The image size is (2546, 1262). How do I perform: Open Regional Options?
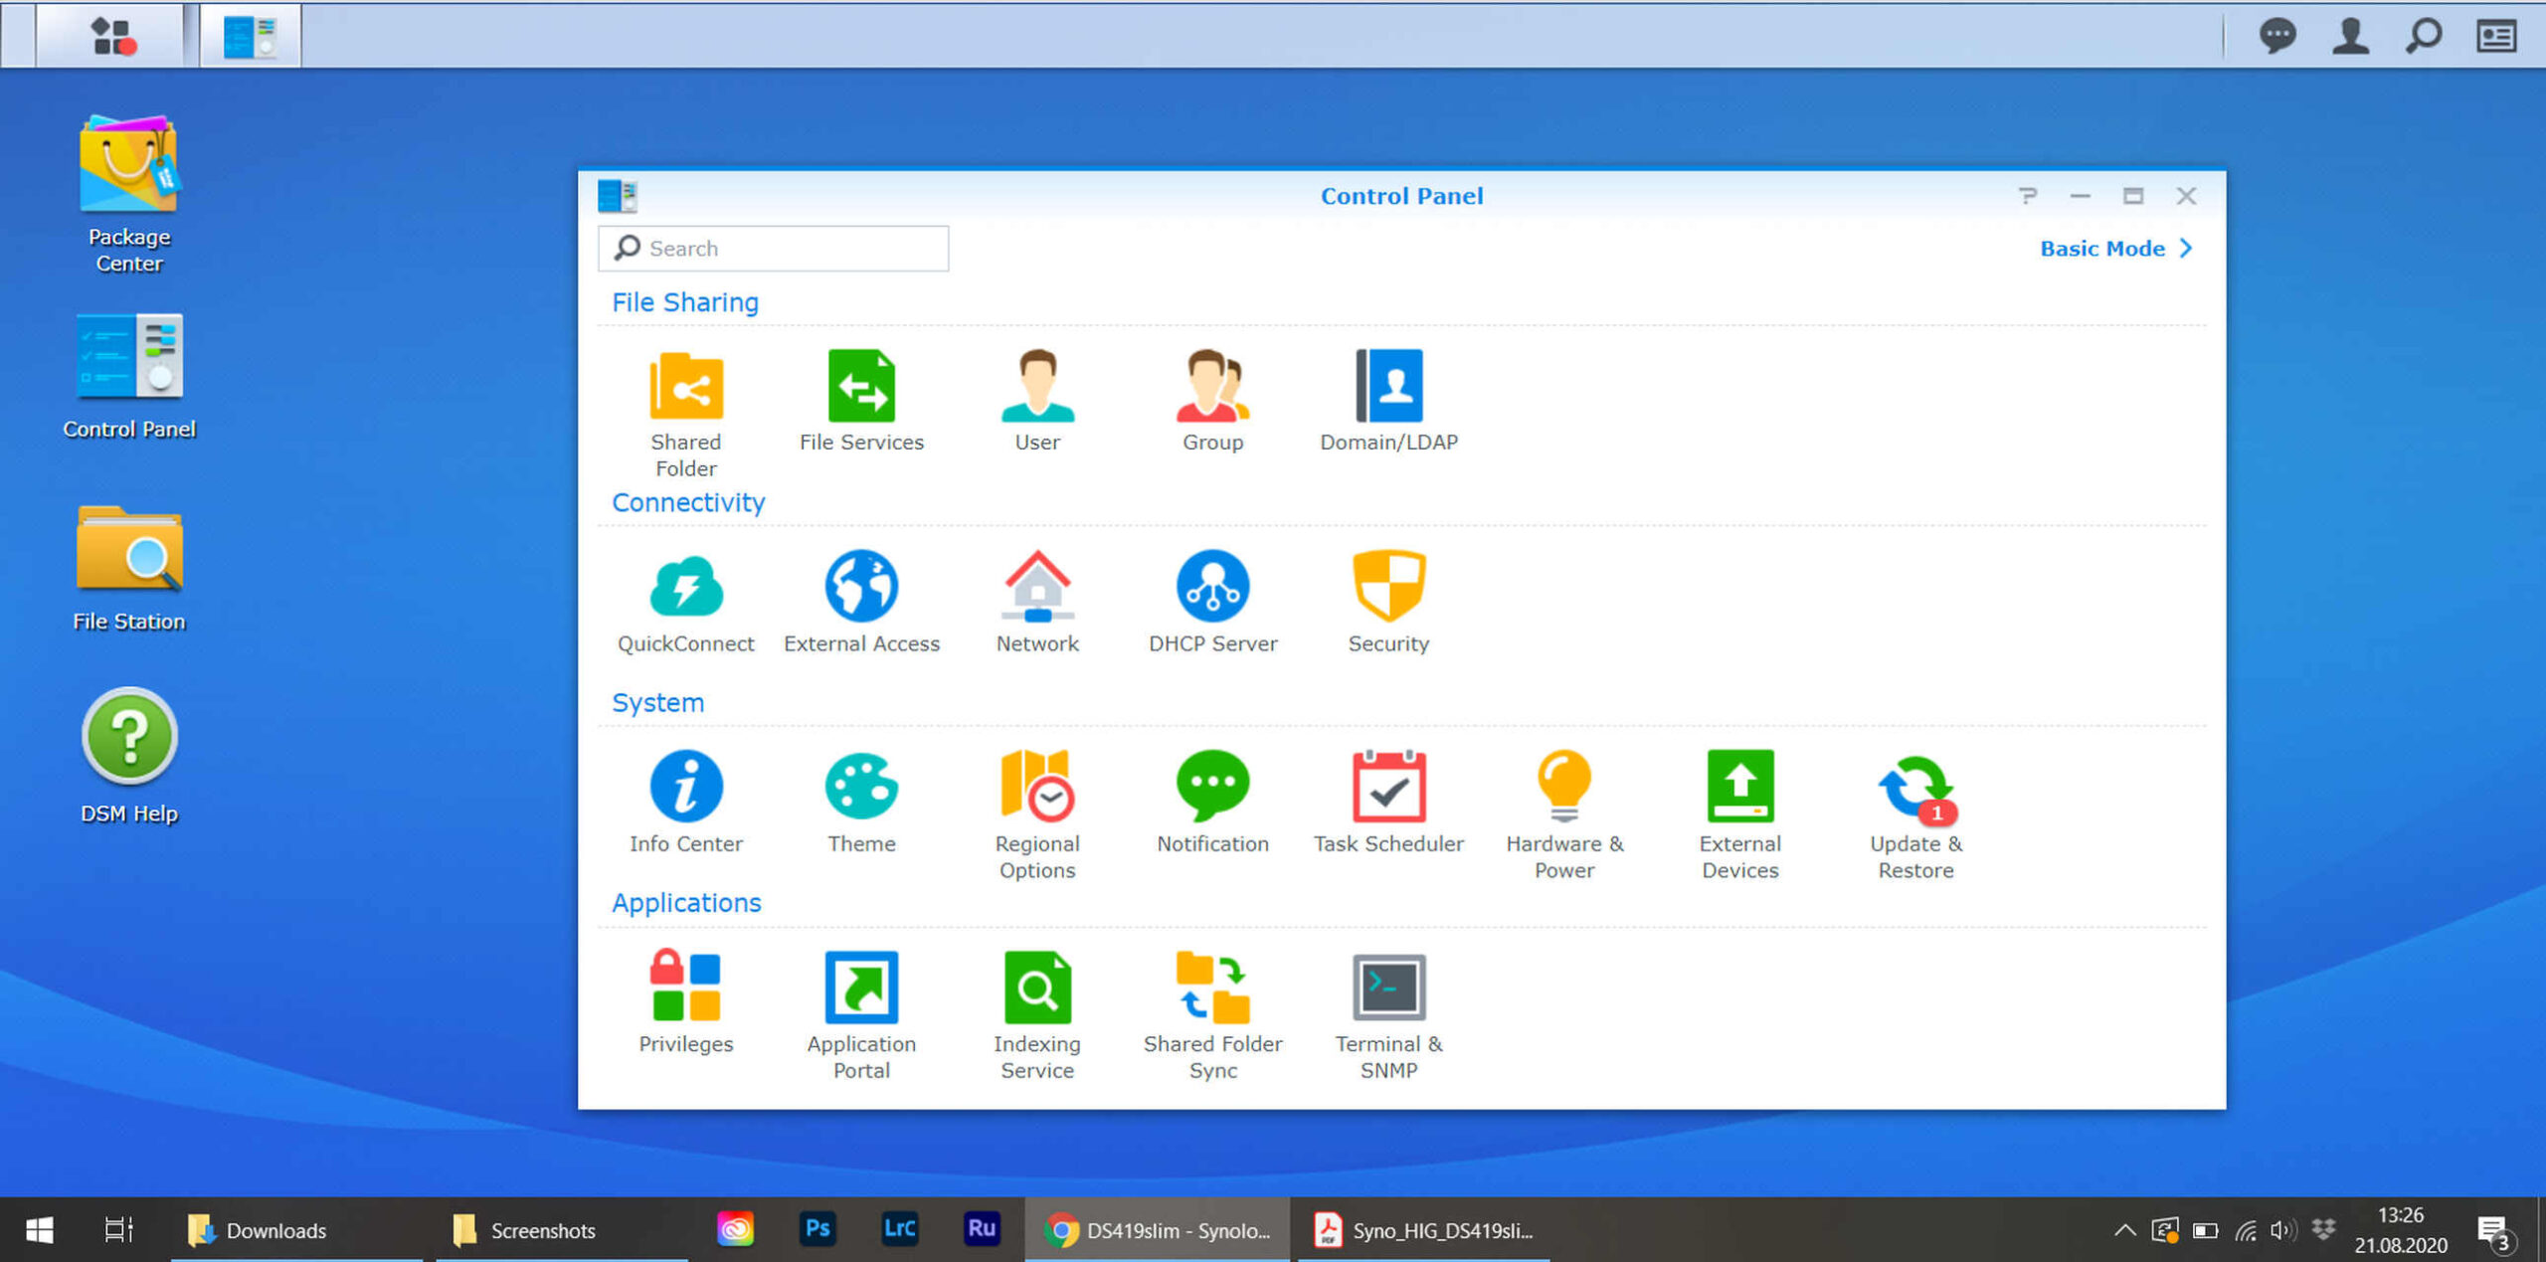(1037, 814)
